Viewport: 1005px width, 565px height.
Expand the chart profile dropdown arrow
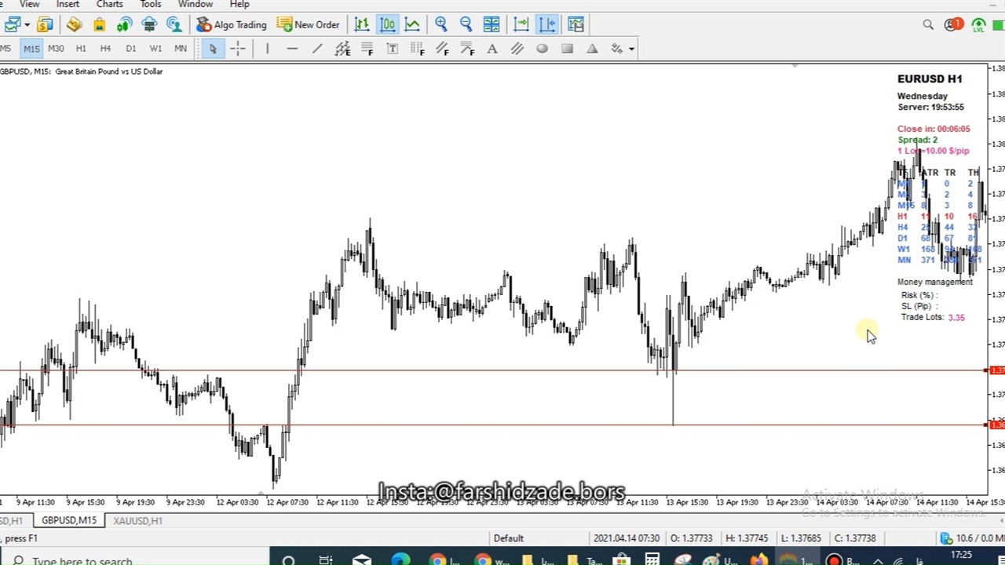pos(27,25)
